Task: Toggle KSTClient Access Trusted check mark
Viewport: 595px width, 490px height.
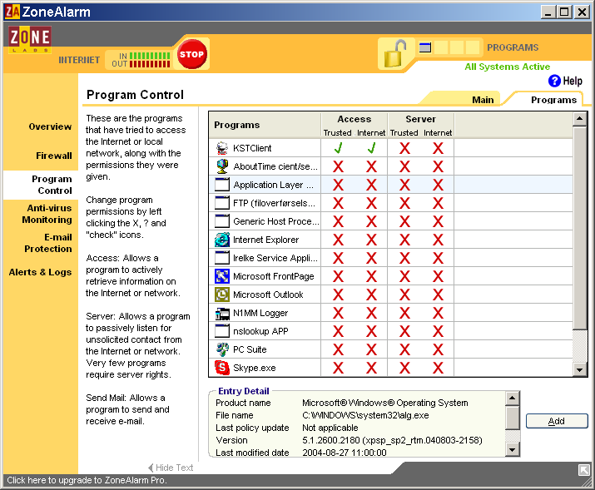Action: click(x=338, y=148)
